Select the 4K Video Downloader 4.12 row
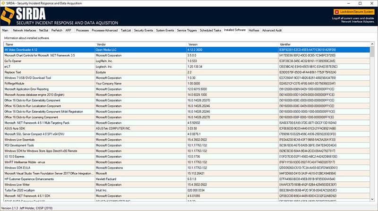Viewport: 378px width, 211px height. (187, 50)
